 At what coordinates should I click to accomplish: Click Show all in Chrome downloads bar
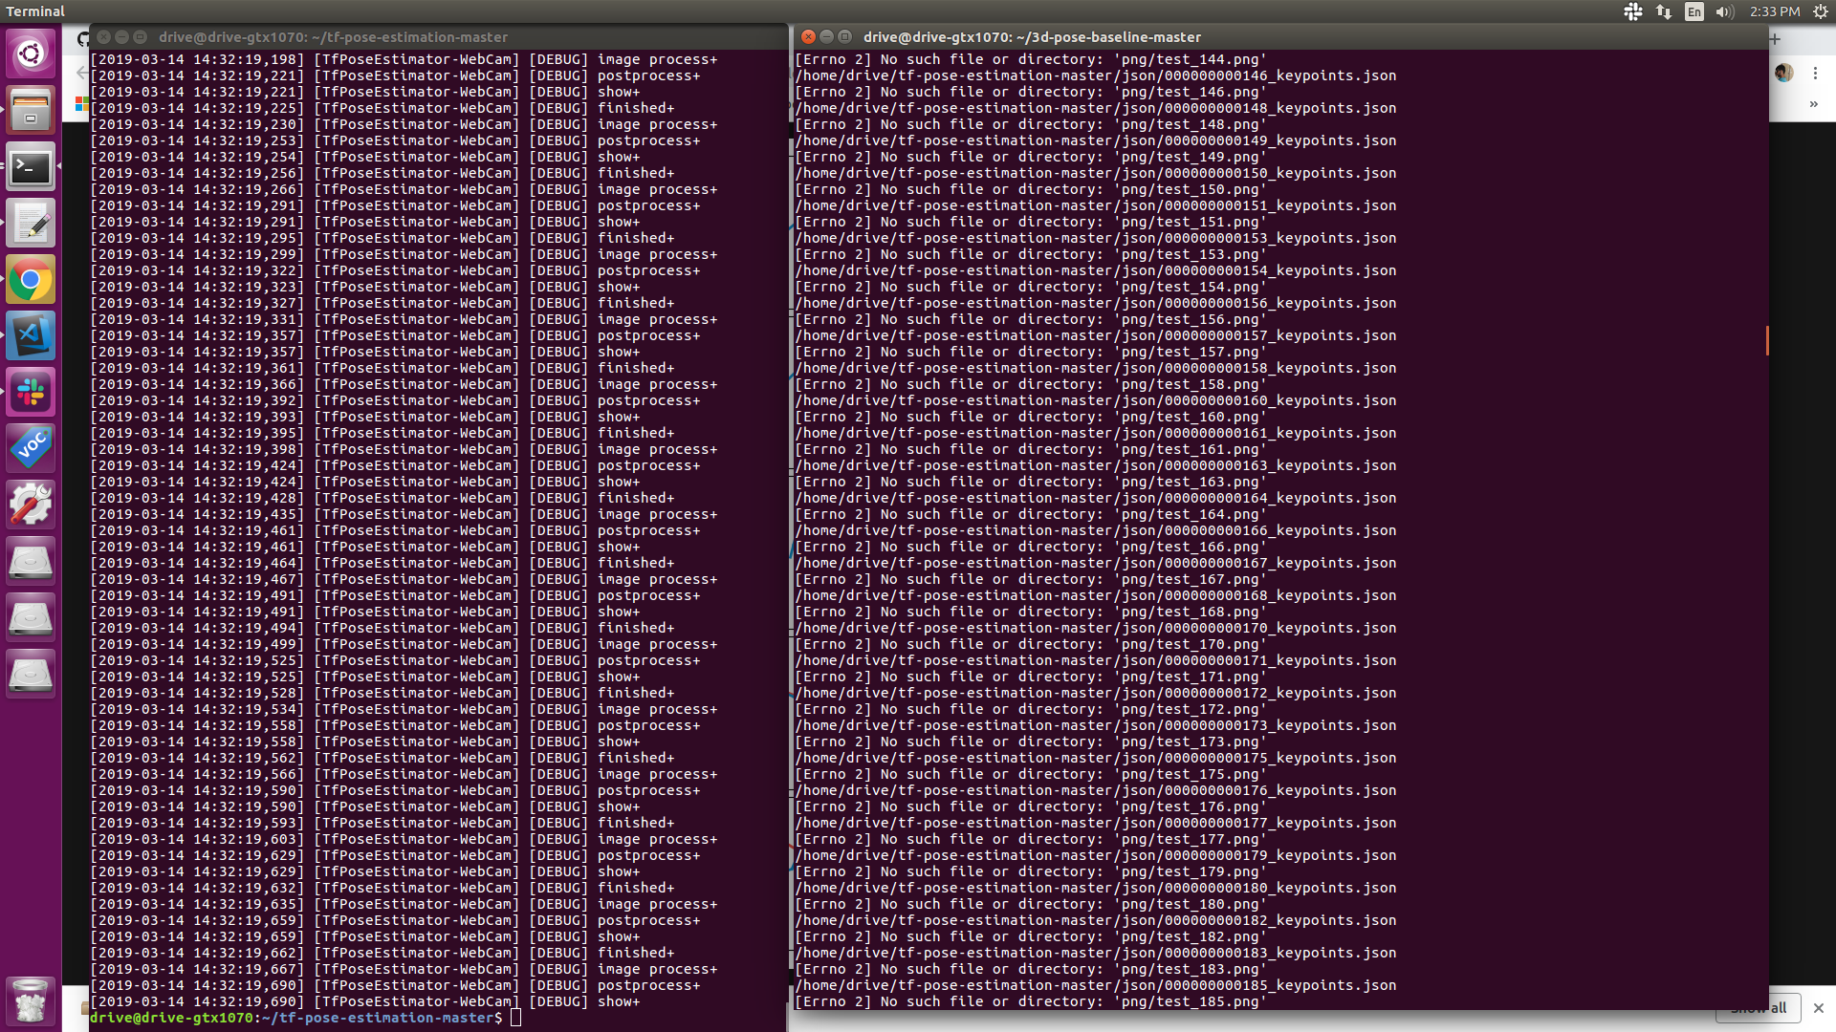pos(1759,1008)
